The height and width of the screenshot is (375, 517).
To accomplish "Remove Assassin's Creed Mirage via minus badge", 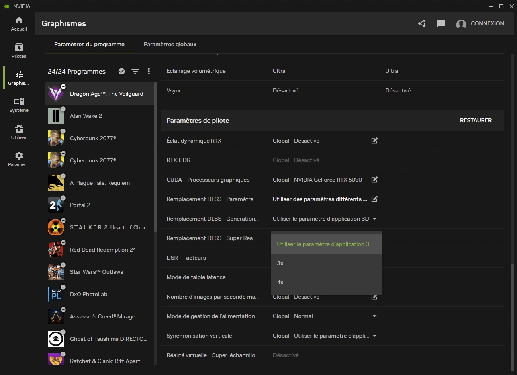I will pyautogui.click(x=63, y=309).
